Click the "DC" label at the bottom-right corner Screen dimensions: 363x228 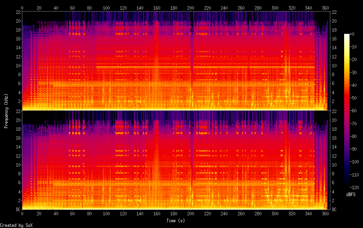[335, 210]
